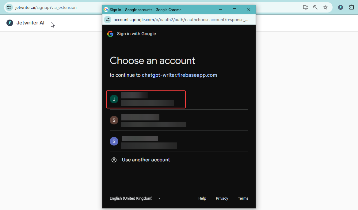Click the Sign in with Google header text
This screenshot has height=210, width=358.
pyautogui.click(x=136, y=34)
